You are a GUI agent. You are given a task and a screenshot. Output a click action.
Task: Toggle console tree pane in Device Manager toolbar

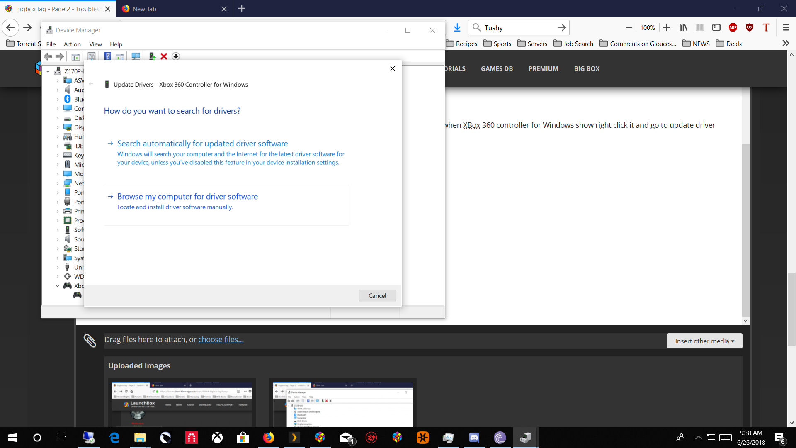(75, 56)
